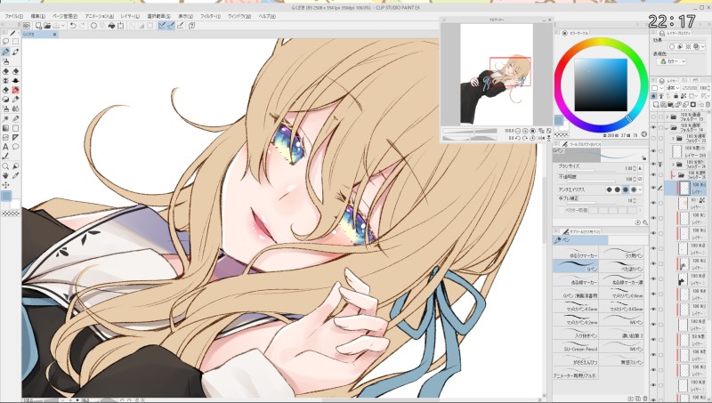The width and height of the screenshot is (712, 403).
Task: Open the layer blending mode dropdown 通常
Action: (x=672, y=87)
